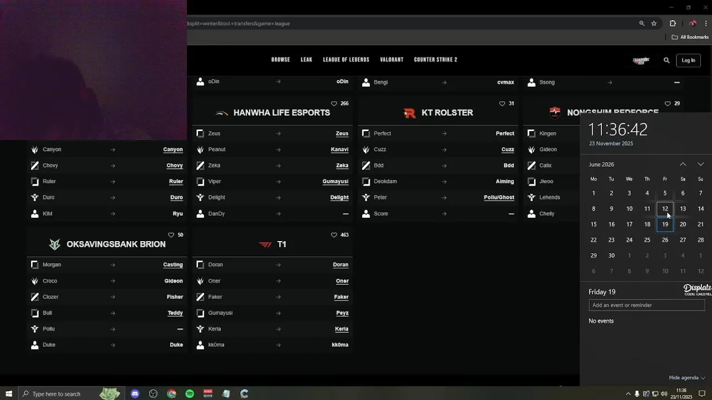Bookmark this page with the star icon
The height and width of the screenshot is (400, 712).
(654, 23)
